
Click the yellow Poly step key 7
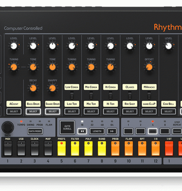(x=89, y=148)
